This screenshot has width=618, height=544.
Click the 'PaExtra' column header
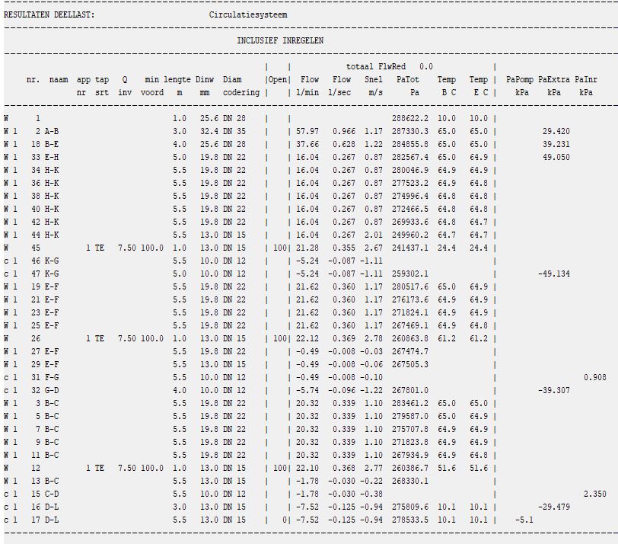click(554, 79)
